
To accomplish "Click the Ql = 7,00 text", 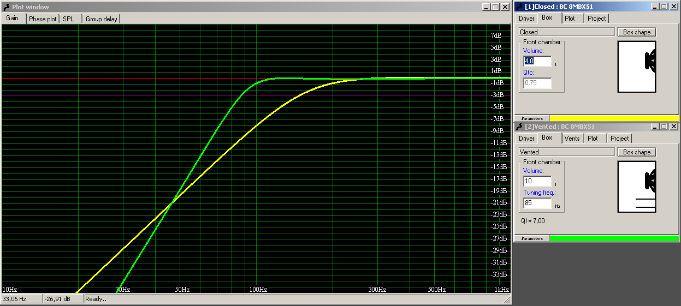I will click(533, 221).
